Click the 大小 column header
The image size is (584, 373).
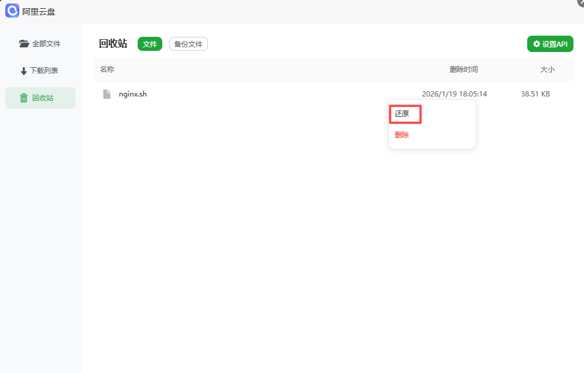547,69
